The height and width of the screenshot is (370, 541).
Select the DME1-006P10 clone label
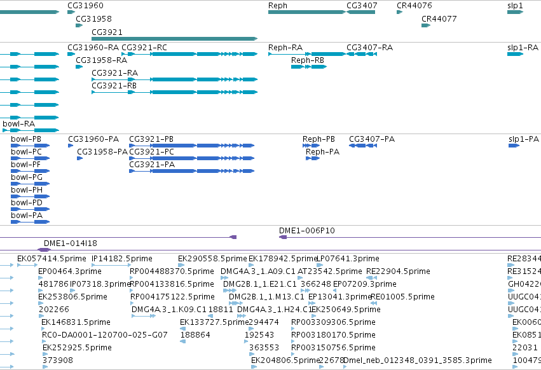click(x=306, y=231)
